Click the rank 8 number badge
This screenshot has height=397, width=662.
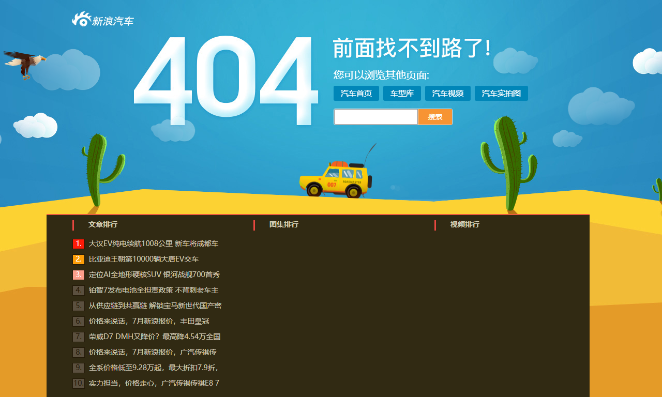coord(79,352)
